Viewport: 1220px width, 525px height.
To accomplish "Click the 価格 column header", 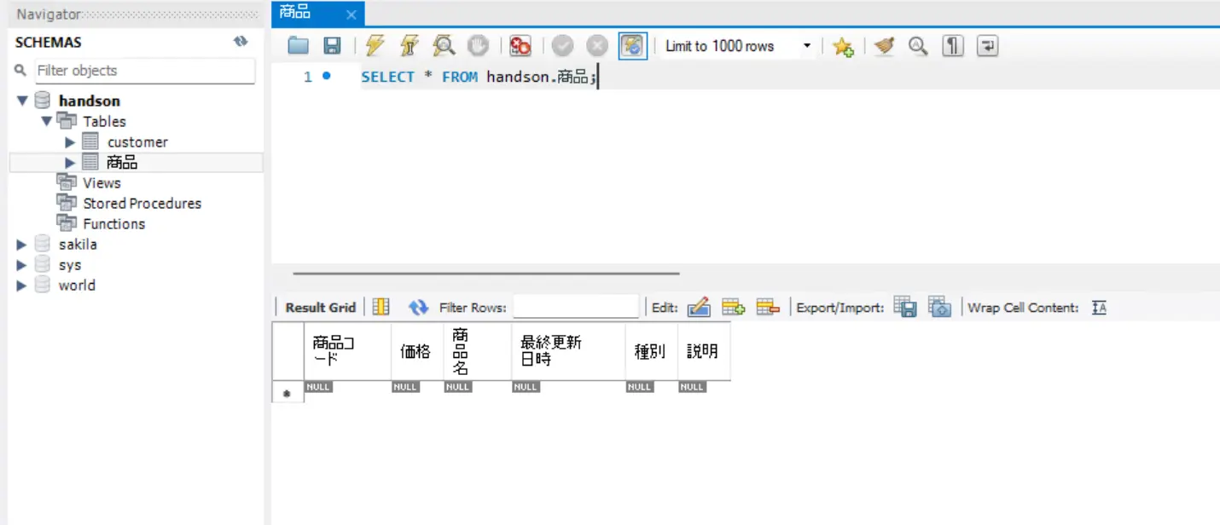I will point(417,350).
